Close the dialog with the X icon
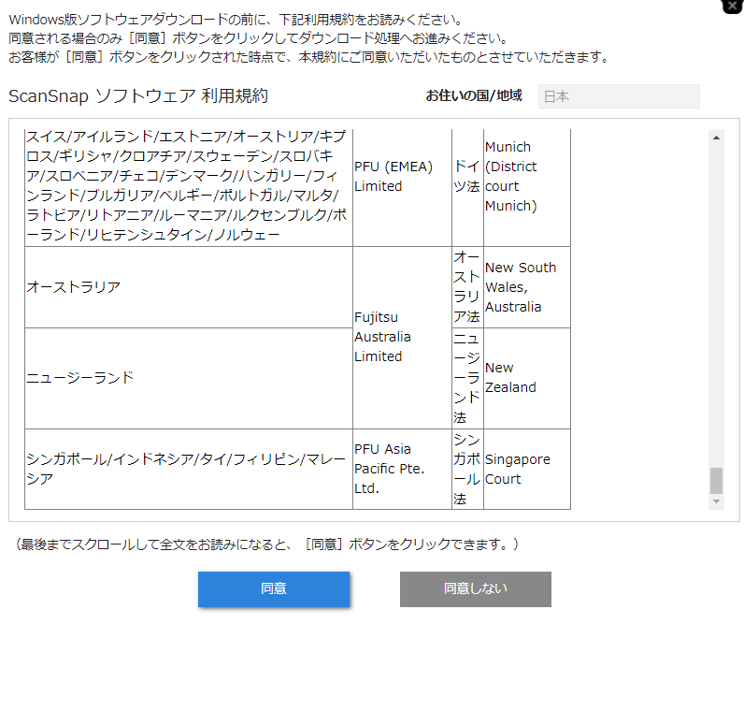 (733, 7)
